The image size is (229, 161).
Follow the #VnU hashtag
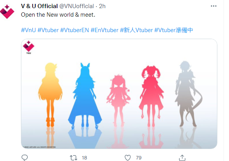[28, 30]
